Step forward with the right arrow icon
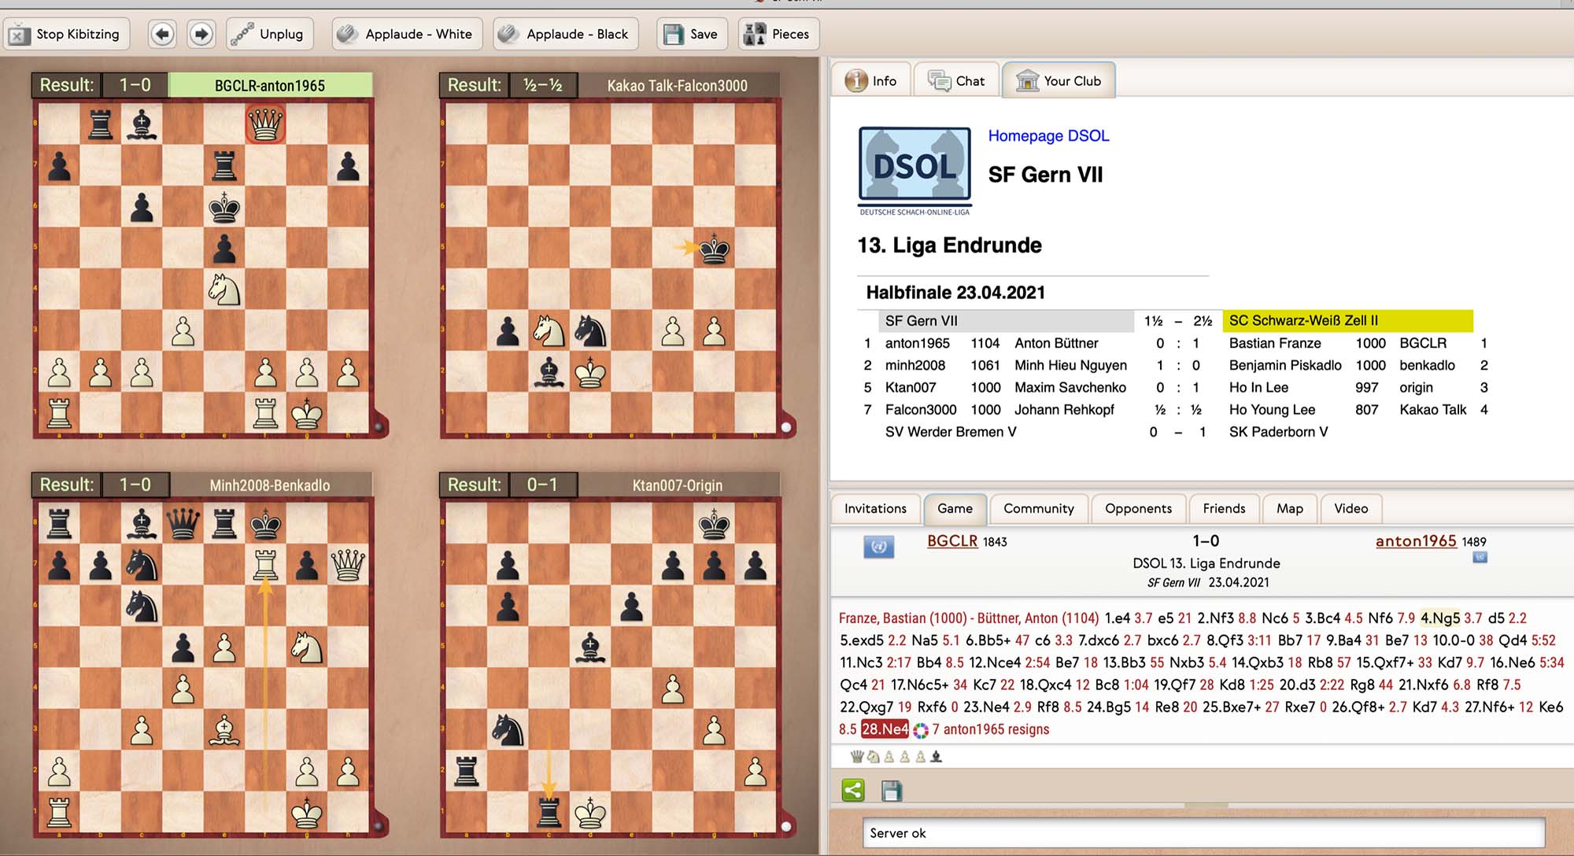 coord(201,34)
